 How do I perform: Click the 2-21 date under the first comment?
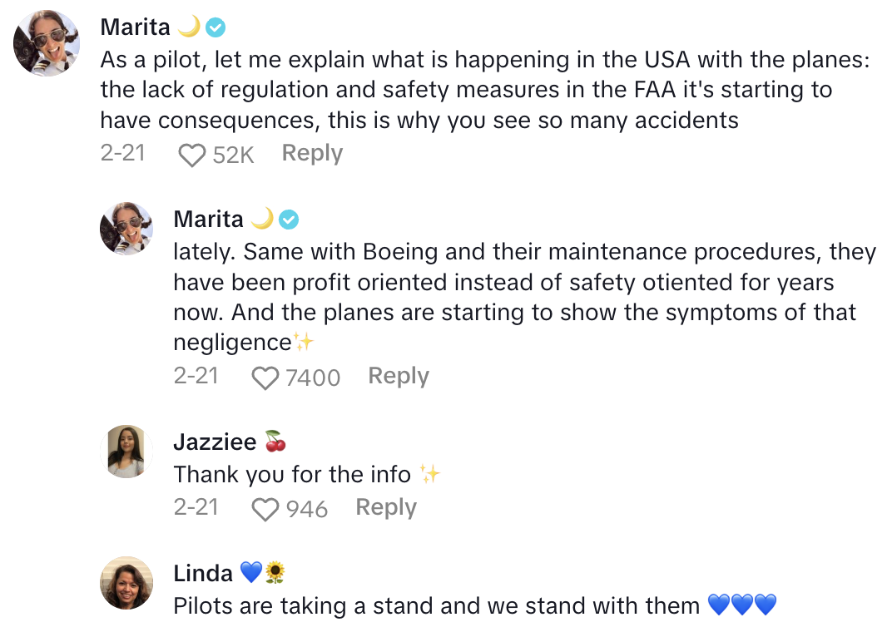pyautogui.click(x=122, y=153)
